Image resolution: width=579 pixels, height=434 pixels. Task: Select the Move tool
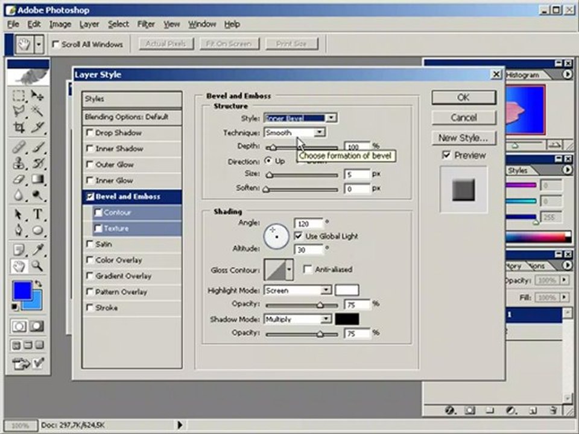click(37, 96)
